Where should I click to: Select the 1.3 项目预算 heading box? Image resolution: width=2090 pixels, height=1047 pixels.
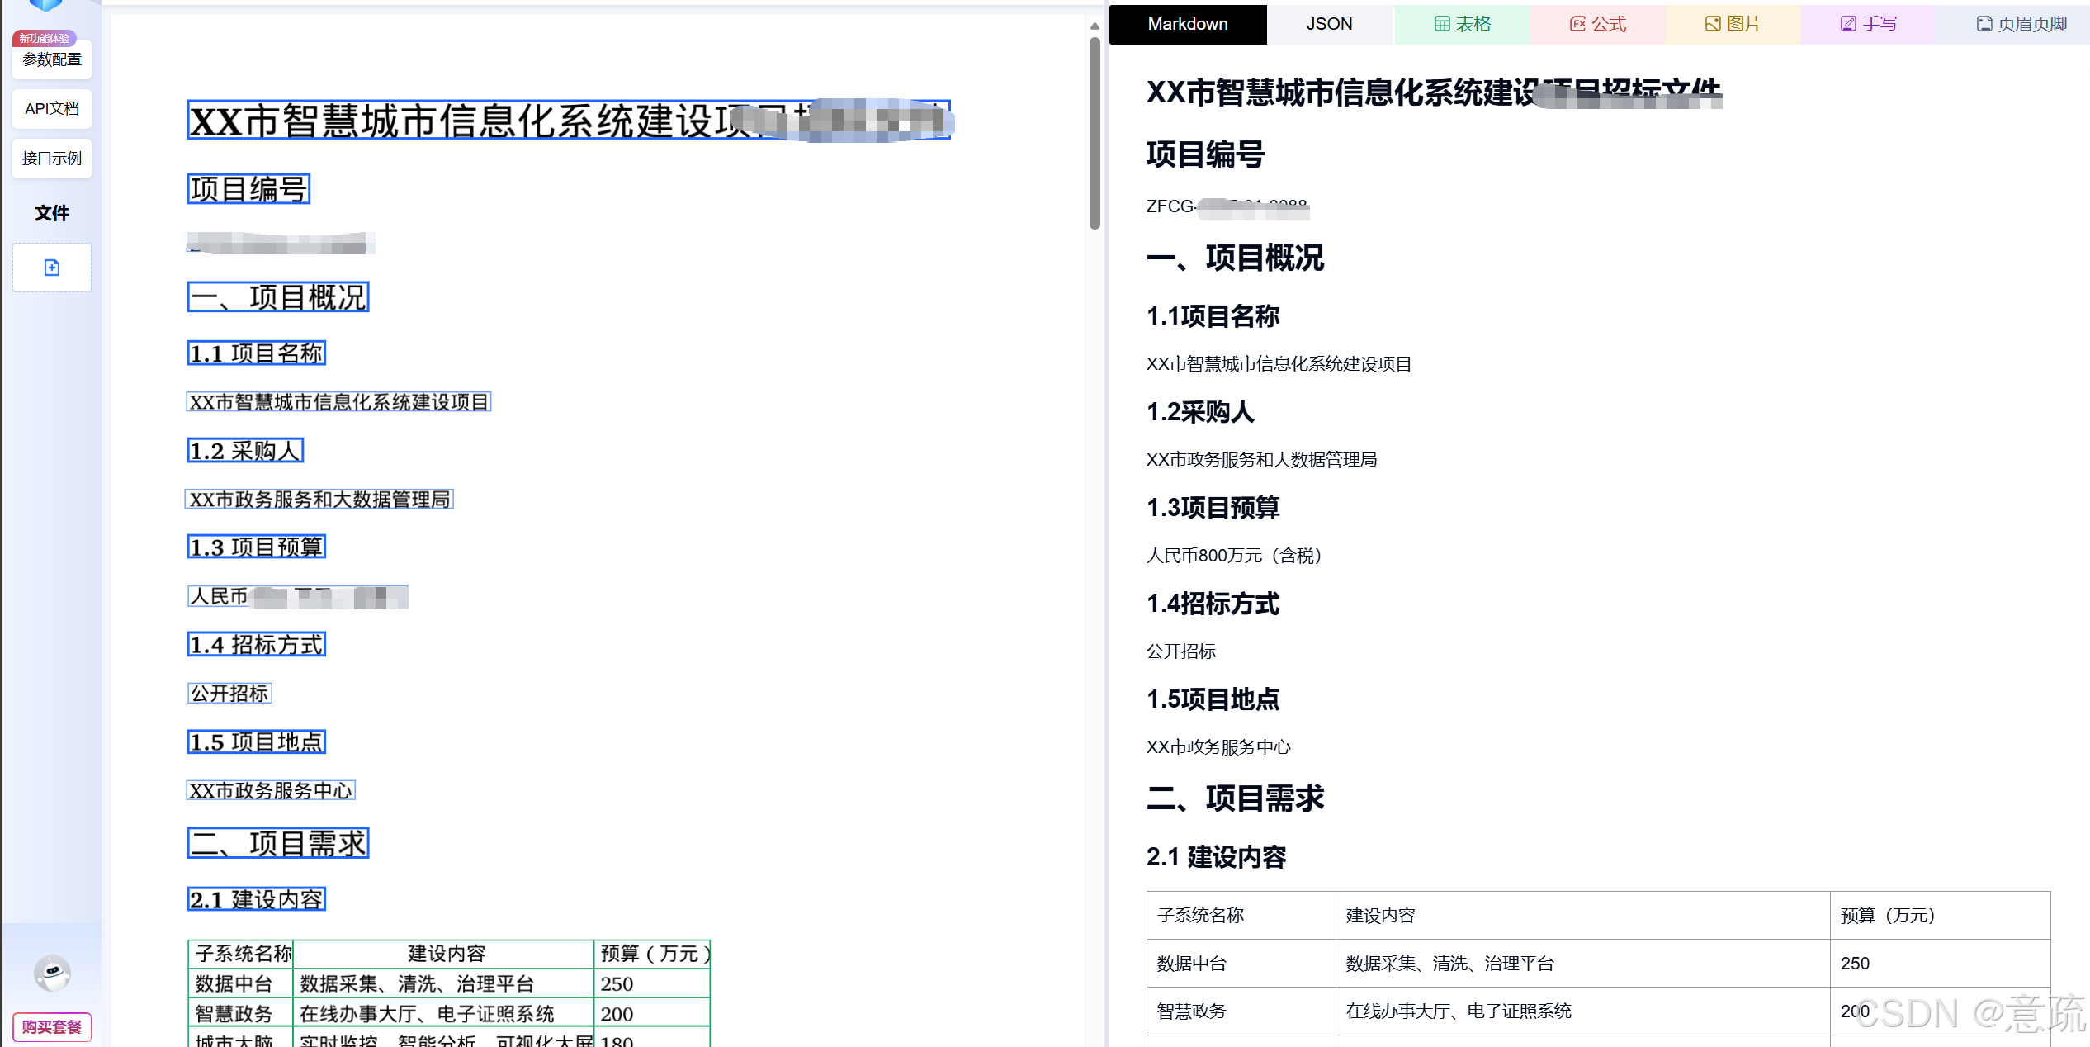257,547
